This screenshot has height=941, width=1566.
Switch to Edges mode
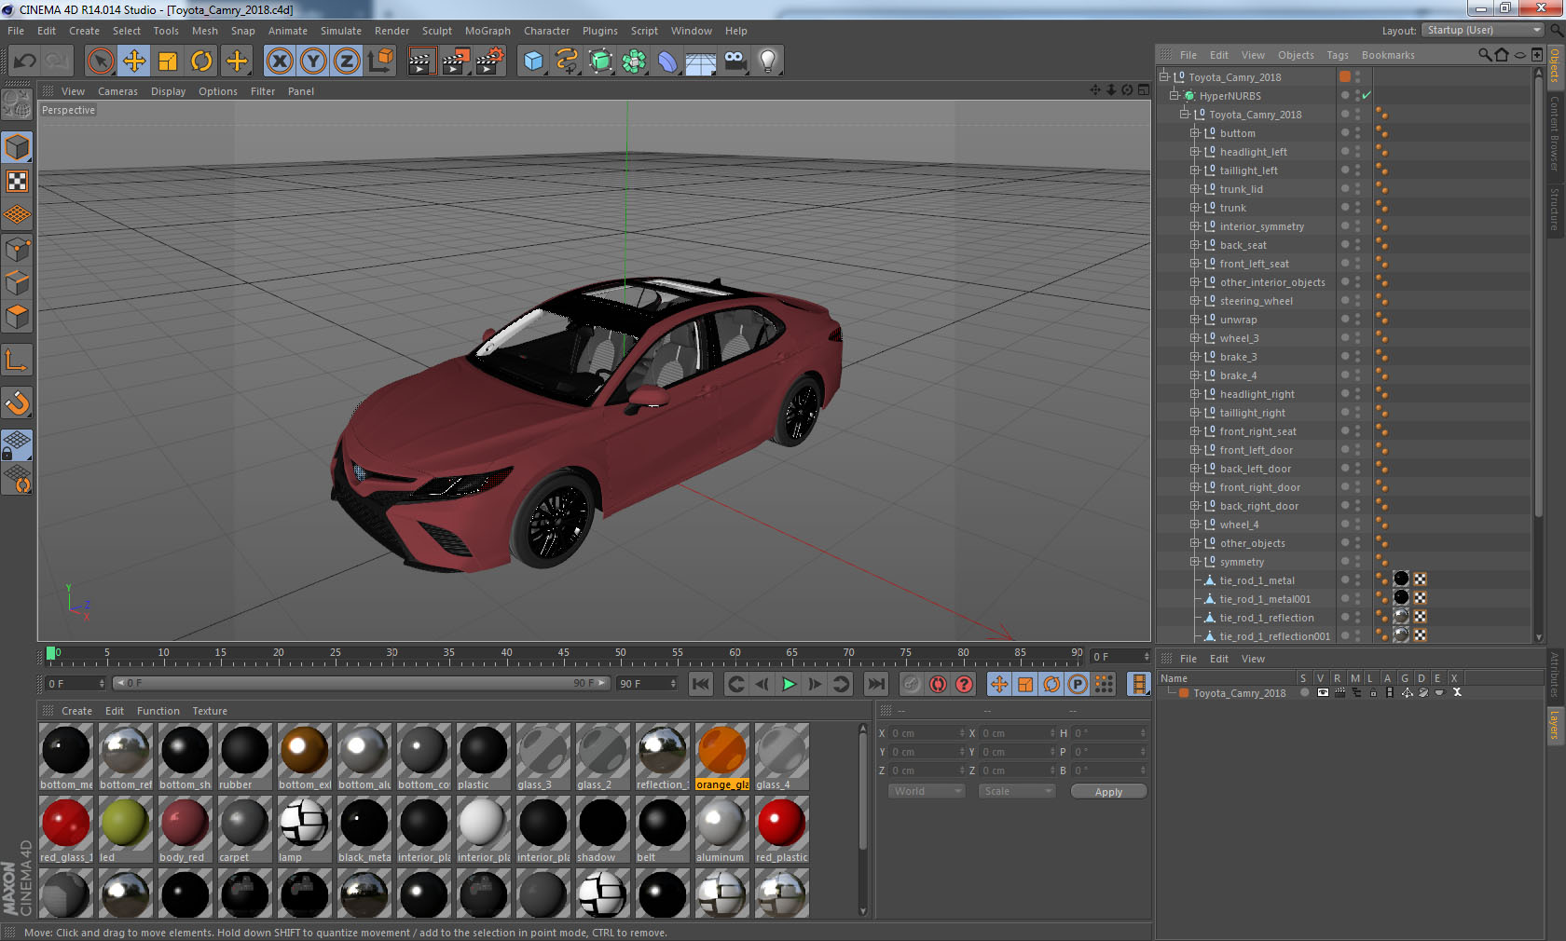click(x=17, y=283)
